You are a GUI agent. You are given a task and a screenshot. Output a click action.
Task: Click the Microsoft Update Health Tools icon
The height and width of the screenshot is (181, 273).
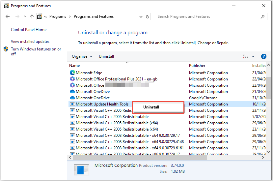click(x=72, y=104)
